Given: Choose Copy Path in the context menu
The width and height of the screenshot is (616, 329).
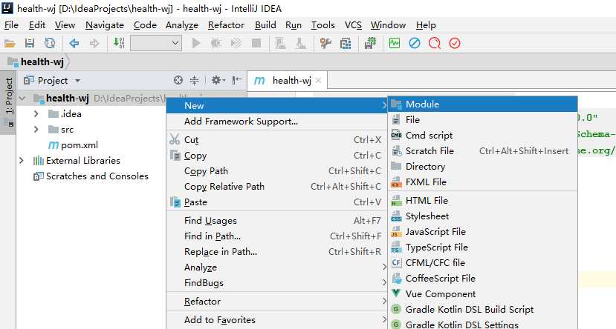Looking at the screenshot, I should tap(276, 171).
